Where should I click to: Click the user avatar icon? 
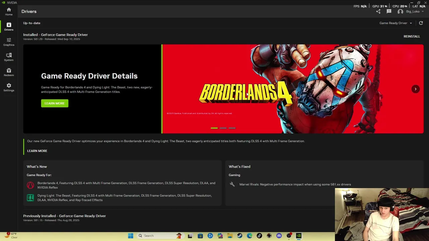point(400,11)
